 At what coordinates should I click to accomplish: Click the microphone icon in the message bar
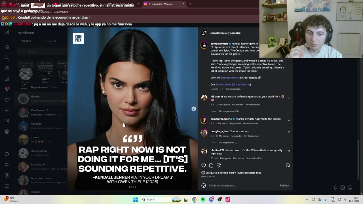pyautogui.click(x=335, y=188)
